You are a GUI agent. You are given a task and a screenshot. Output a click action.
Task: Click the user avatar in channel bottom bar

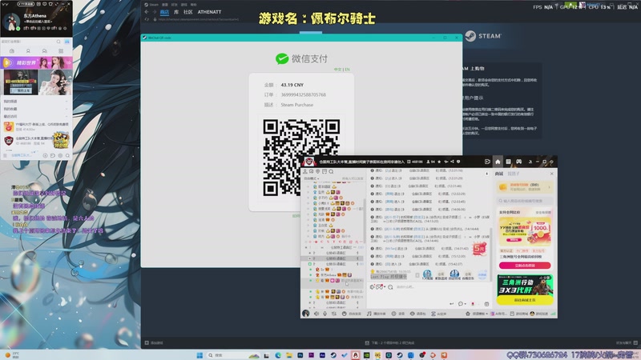coord(306,314)
